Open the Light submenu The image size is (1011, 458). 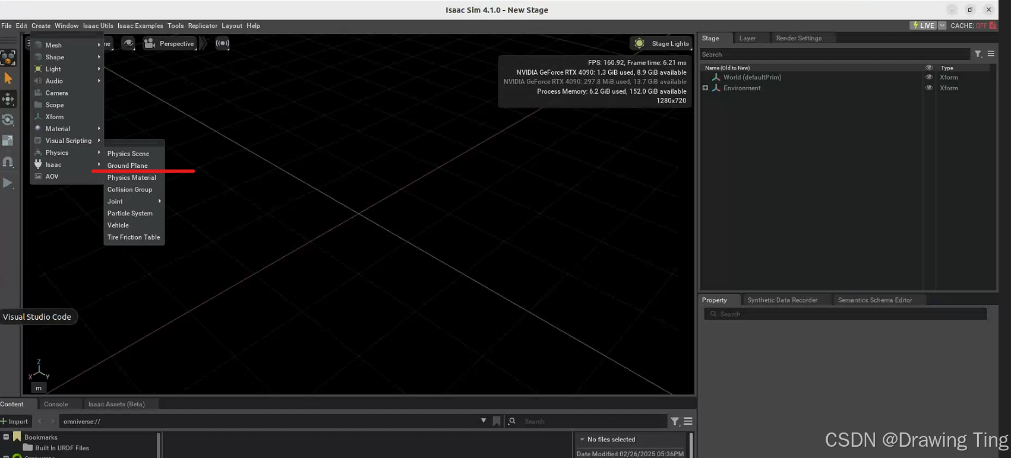pyautogui.click(x=67, y=69)
